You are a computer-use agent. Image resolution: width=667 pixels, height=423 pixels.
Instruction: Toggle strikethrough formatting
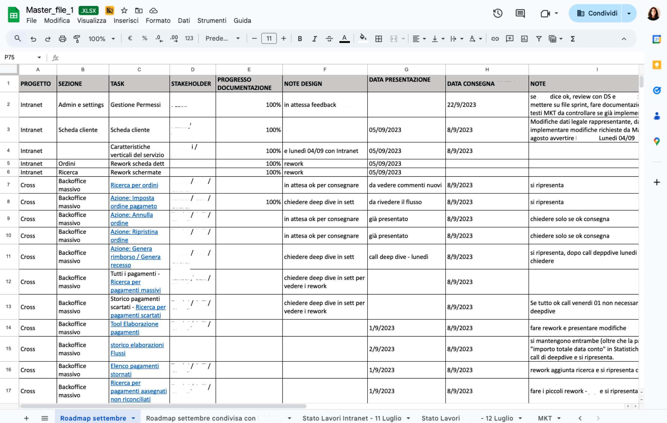329,39
